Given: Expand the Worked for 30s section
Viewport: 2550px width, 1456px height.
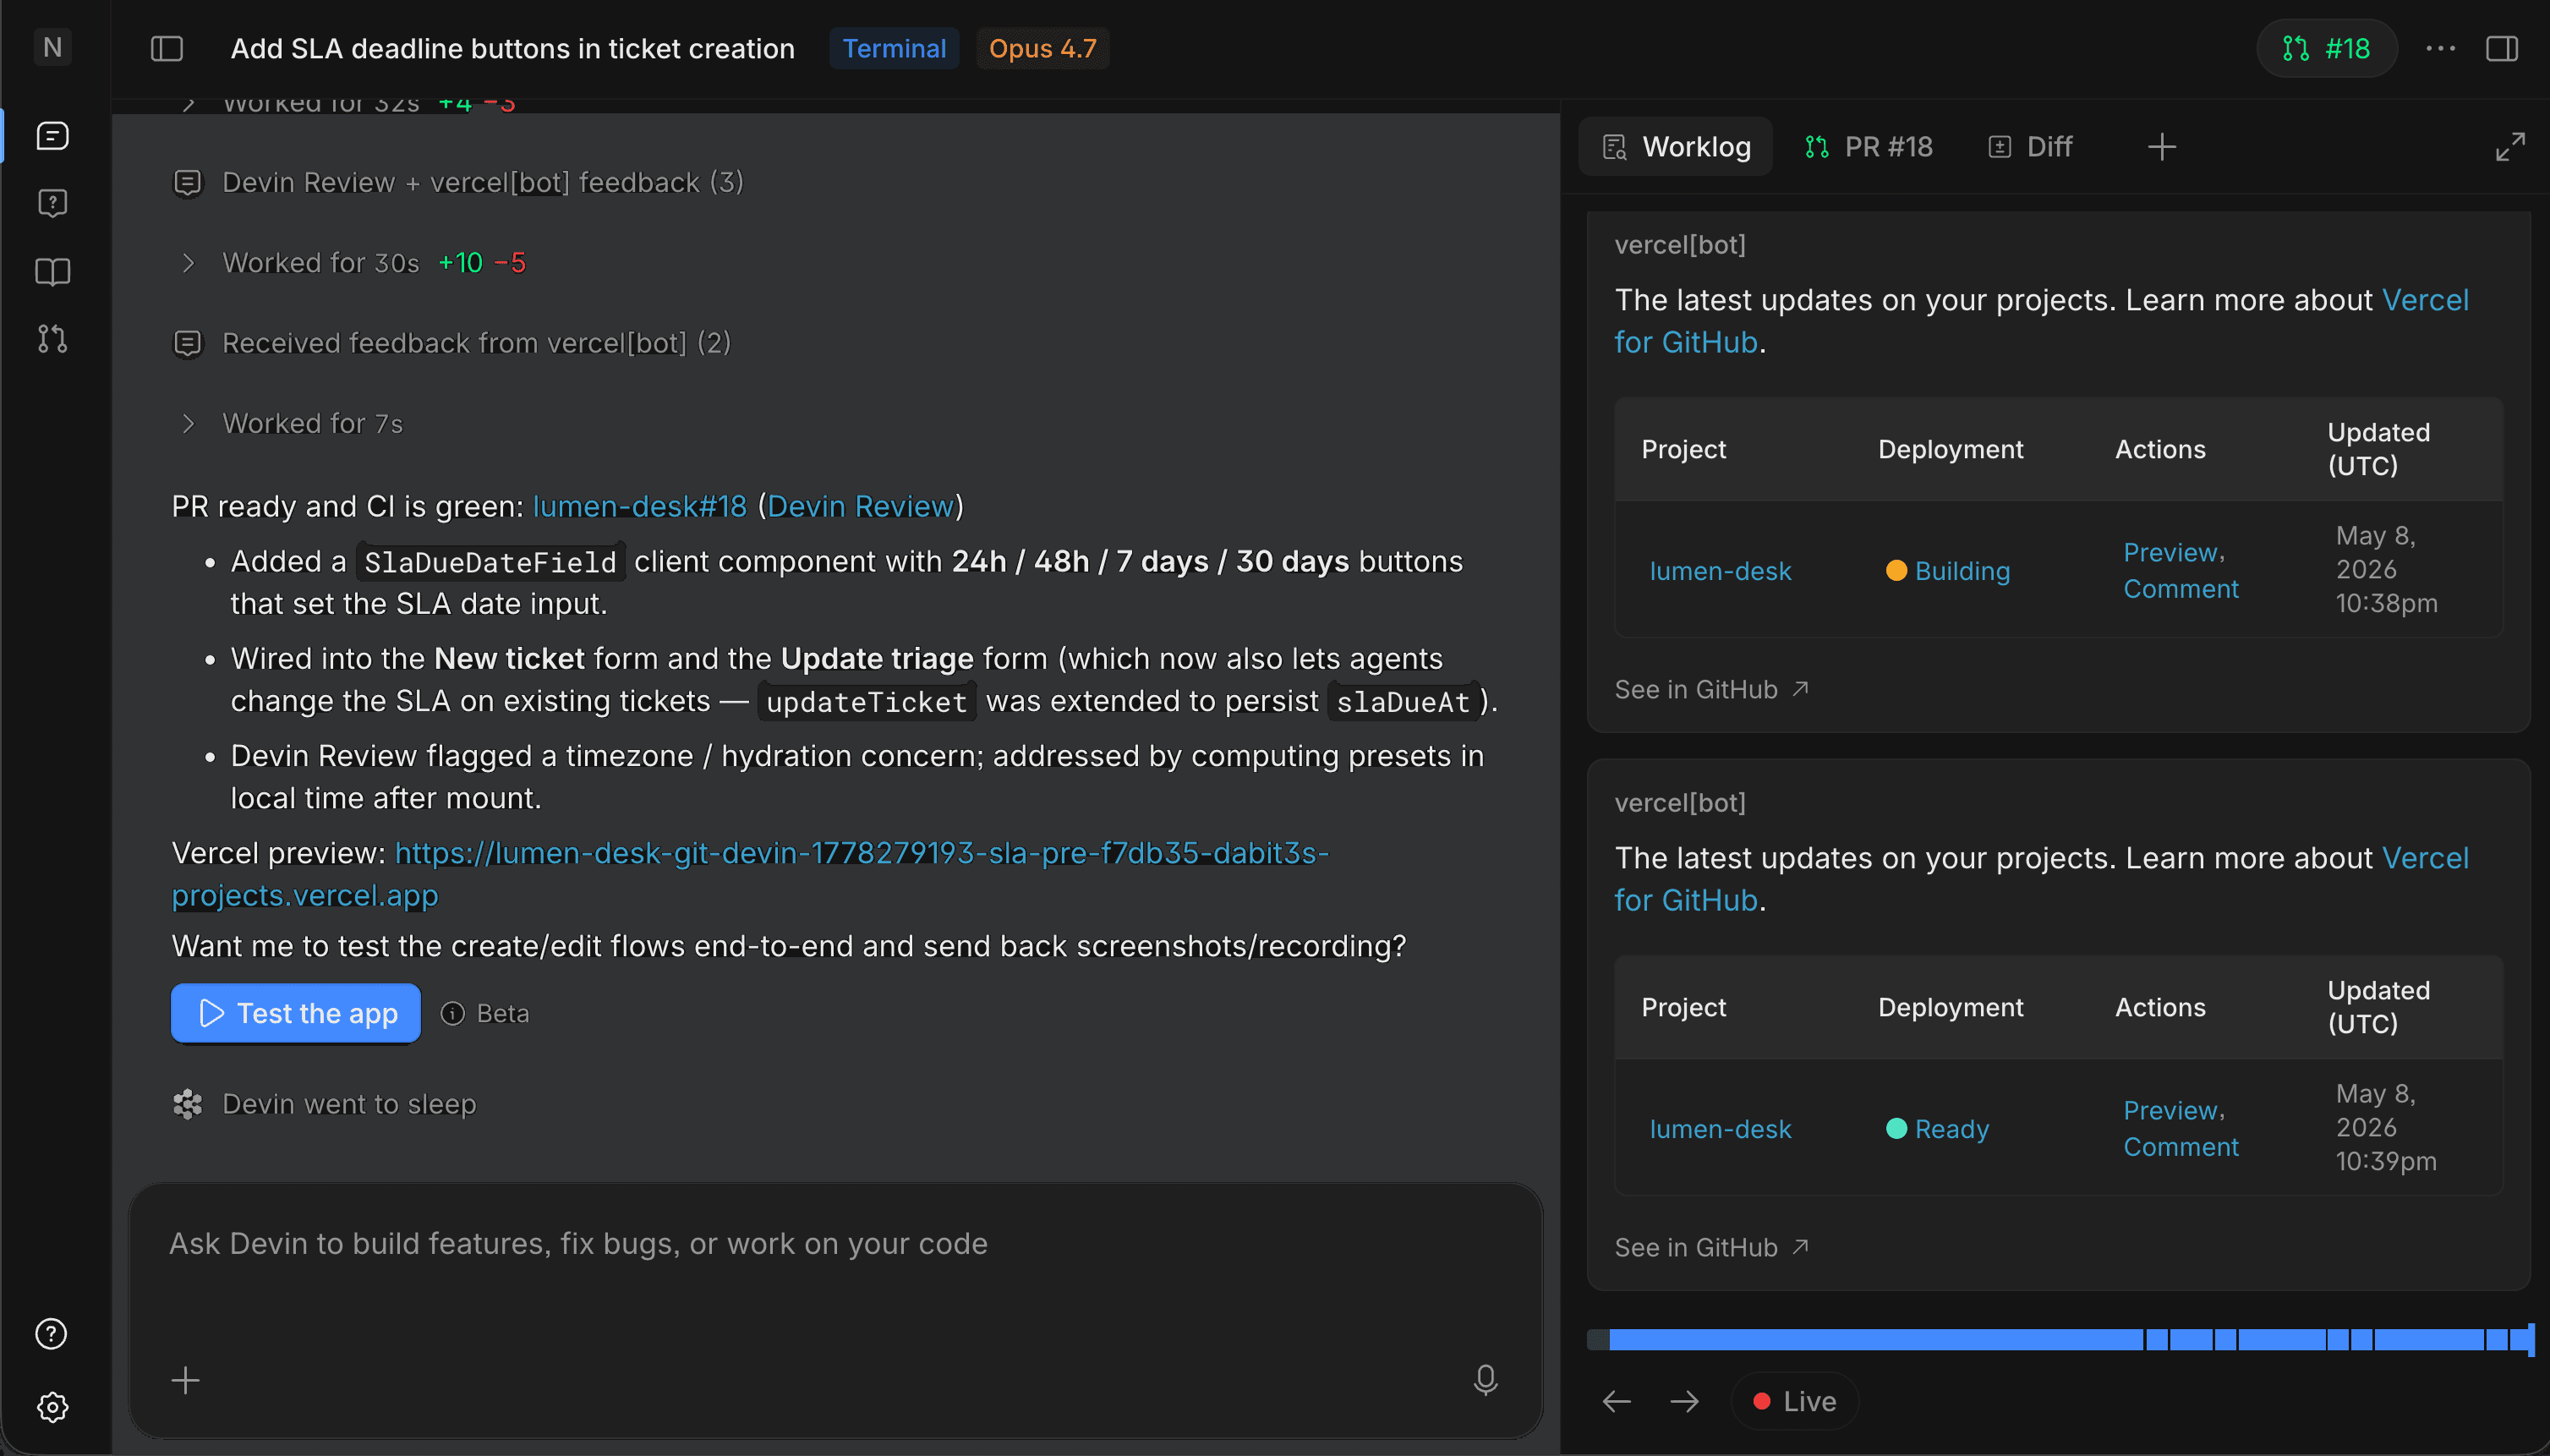Looking at the screenshot, I should (350, 263).
